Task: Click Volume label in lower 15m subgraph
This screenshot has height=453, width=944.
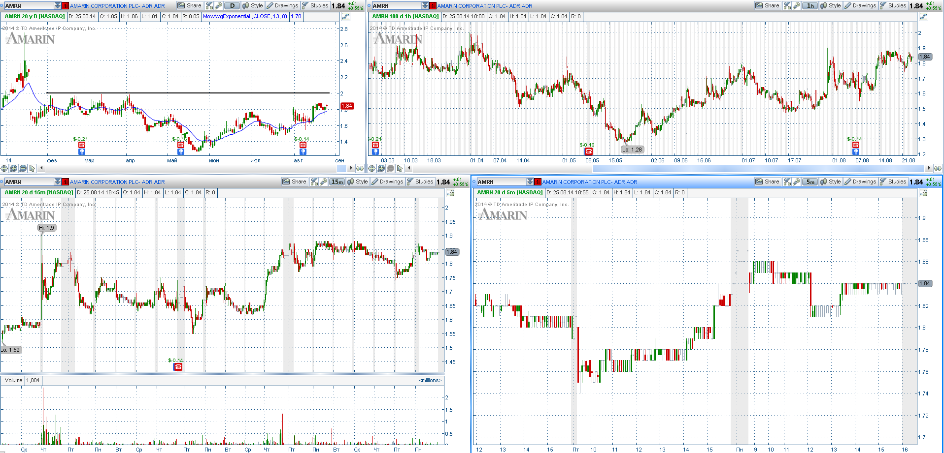Action: coord(14,380)
